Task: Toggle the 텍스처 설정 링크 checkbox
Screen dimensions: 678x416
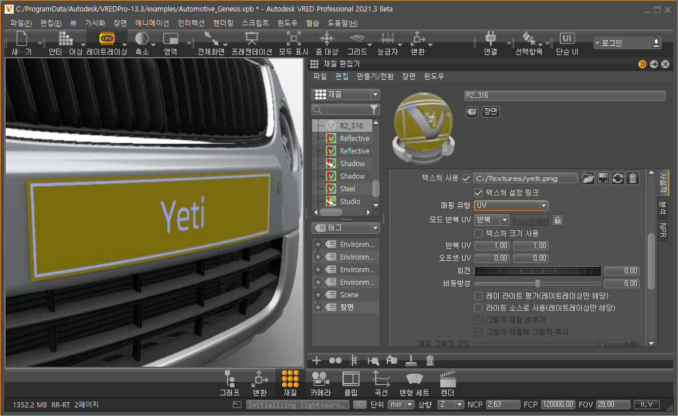Action: point(478,193)
